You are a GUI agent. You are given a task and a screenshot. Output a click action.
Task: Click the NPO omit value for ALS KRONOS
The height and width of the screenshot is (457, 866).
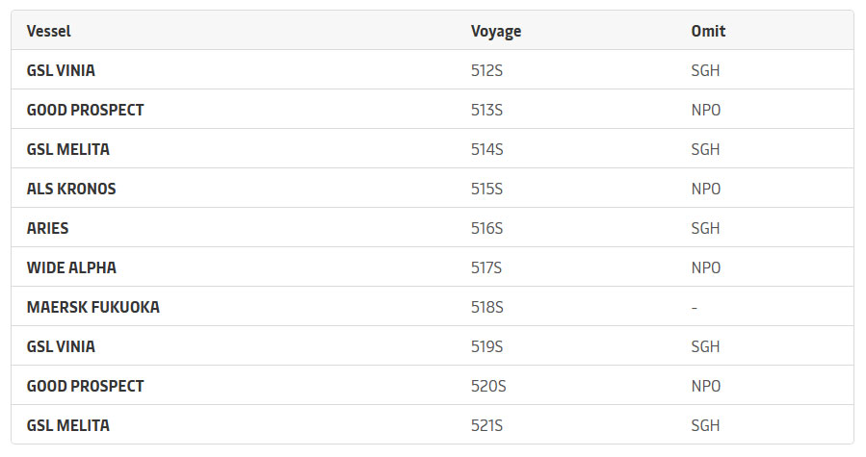coord(706,189)
